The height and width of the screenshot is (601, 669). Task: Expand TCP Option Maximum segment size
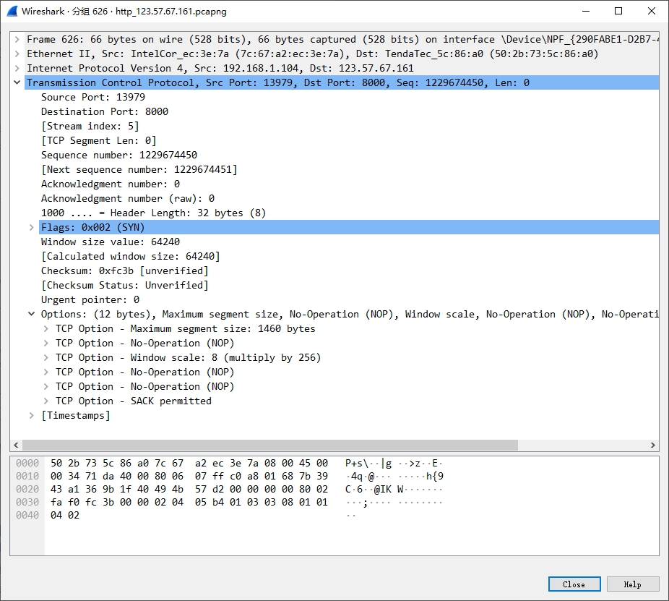coord(46,329)
